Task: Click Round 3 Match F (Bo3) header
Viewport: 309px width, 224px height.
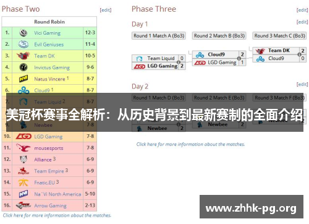Action: [x=279, y=98]
